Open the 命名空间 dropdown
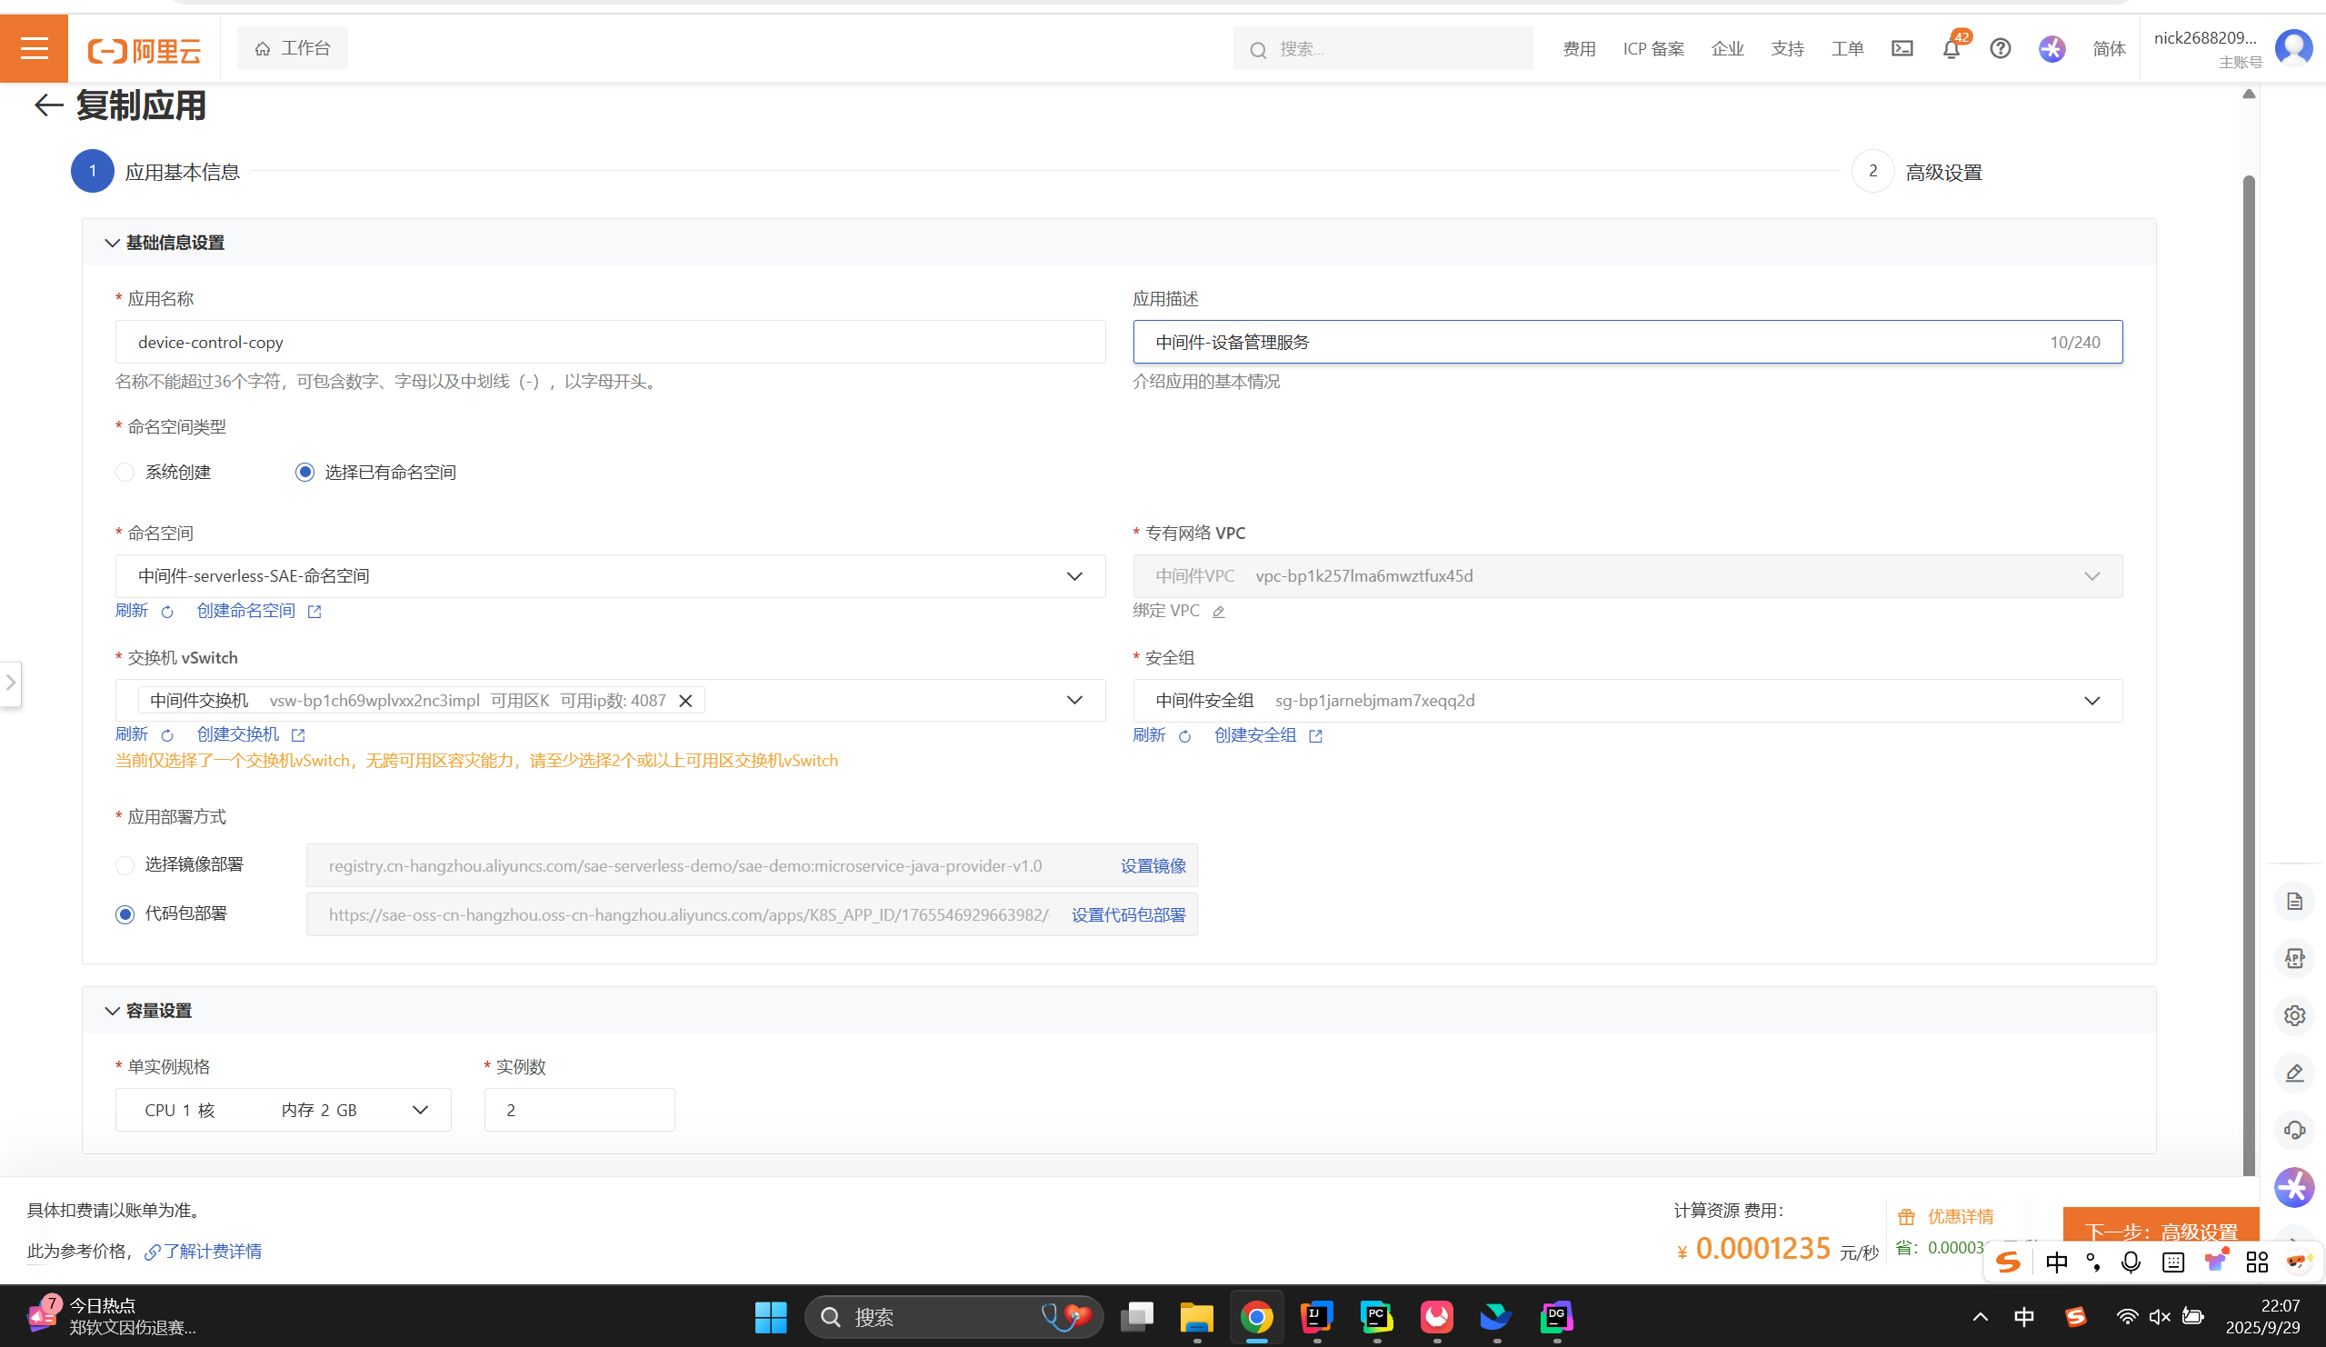Image resolution: width=2326 pixels, height=1347 pixels. (x=609, y=576)
